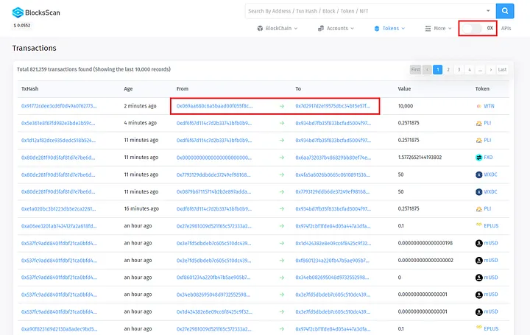
Task: Click PLI token icon in 4 minutes ago row
Action: [x=478, y=124]
